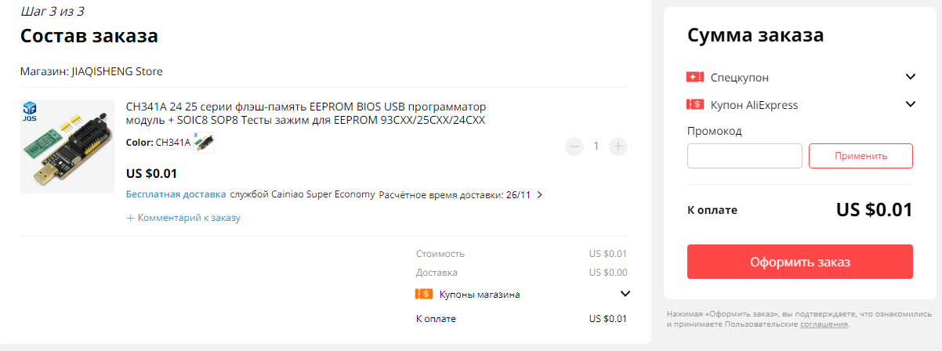Click the orange Купоны магазина icon

point(423,295)
